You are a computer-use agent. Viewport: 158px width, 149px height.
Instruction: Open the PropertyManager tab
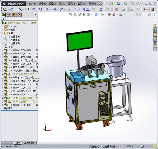click(8, 15)
